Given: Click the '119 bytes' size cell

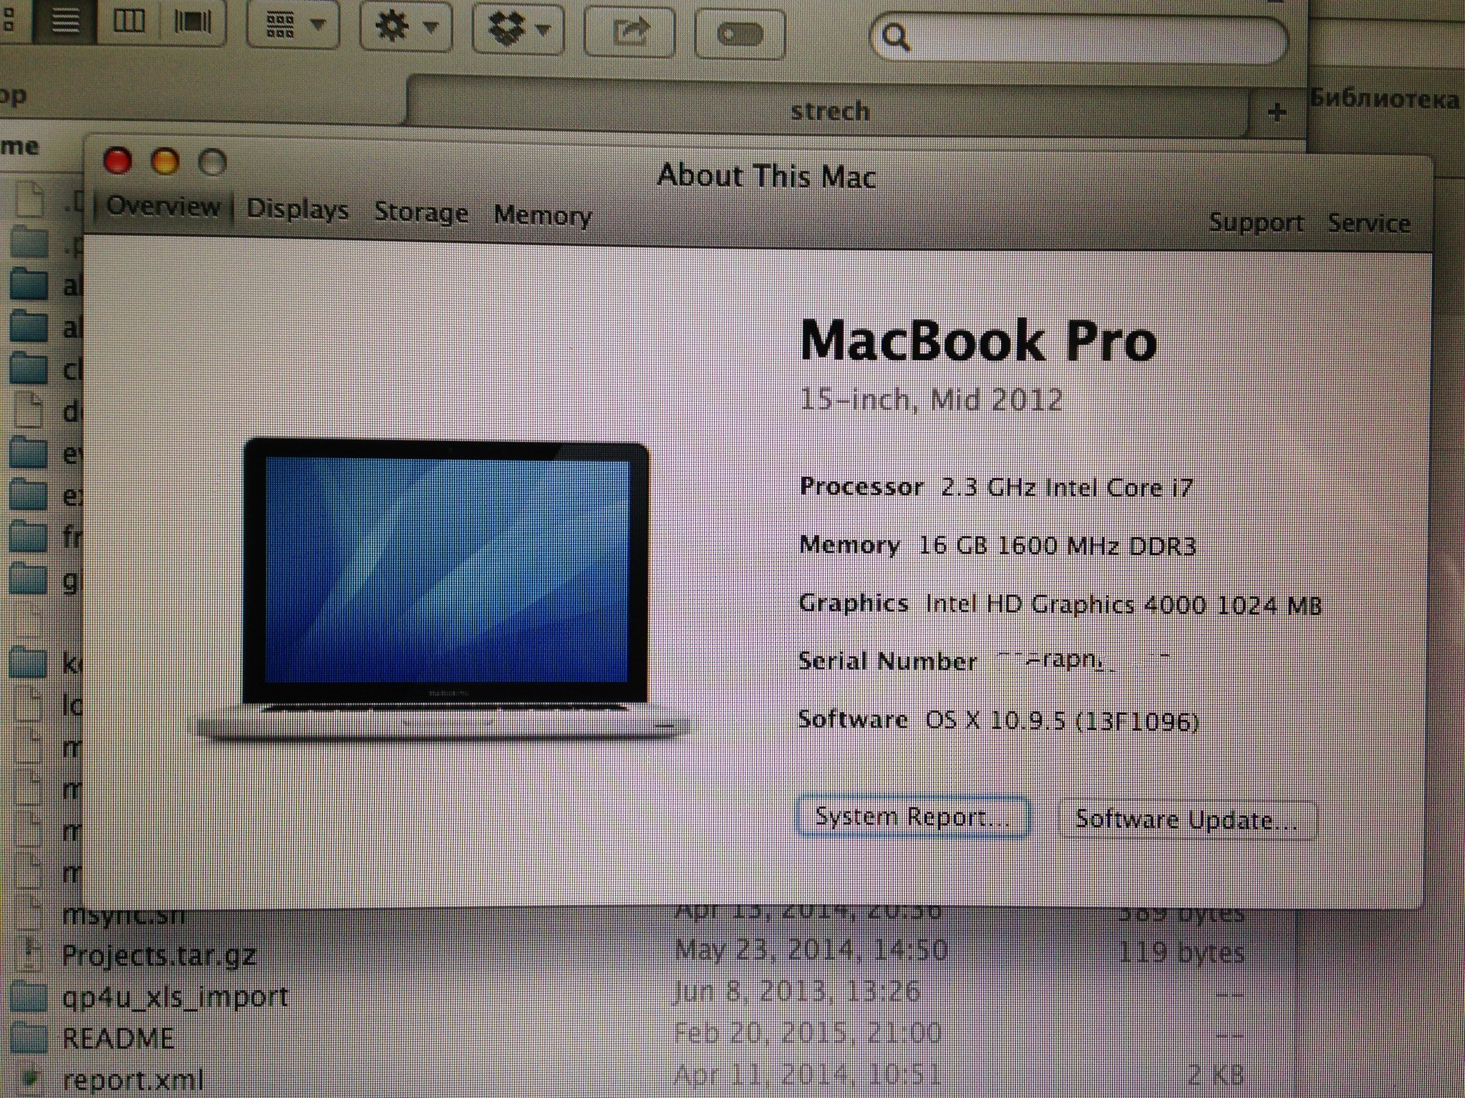Looking at the screenshot, I should pos(1181,952).
